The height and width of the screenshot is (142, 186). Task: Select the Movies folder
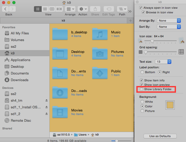click(60, 112)
